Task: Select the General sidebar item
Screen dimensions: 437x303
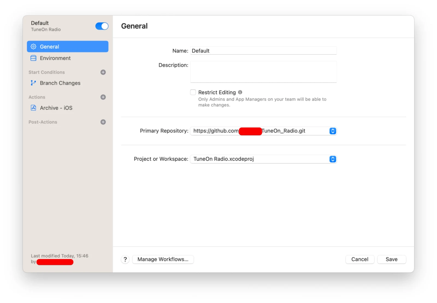Action: tap(67, 46)
